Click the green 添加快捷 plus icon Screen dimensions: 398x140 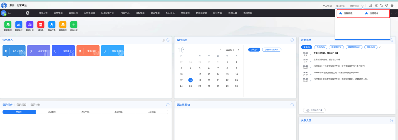(73, 25)
